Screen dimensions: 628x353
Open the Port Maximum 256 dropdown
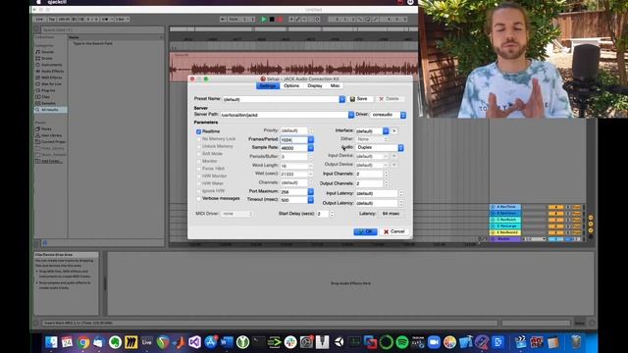[310, 192]
